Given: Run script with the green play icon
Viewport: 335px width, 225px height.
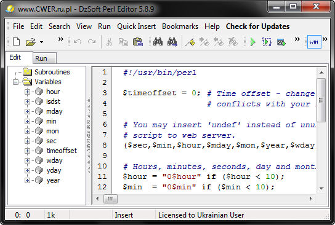Looking at the screenshot, I should click(252, 42).
